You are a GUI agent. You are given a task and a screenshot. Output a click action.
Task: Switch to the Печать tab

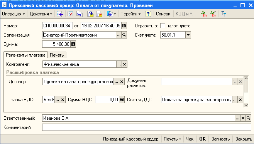57,55
